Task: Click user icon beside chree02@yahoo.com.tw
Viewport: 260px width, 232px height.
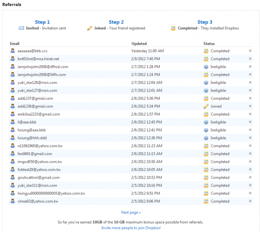Action: pyautogui.click(x=13, y=201)
